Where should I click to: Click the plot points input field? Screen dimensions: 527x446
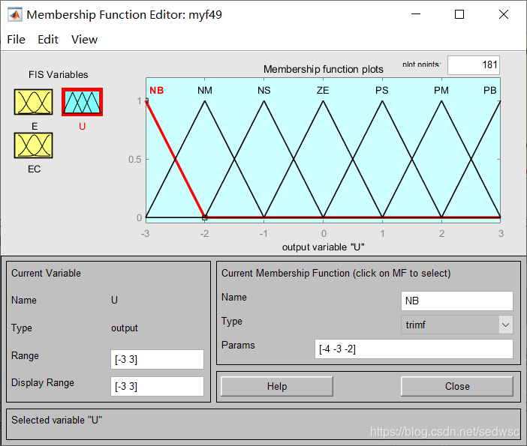[x=474, y=64]
